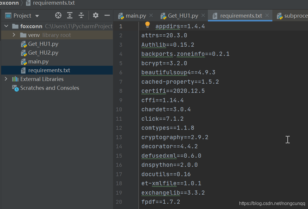Select Get_HU1.py in the project tree
This screenshot has width=308, height=209.
point(43,44)
